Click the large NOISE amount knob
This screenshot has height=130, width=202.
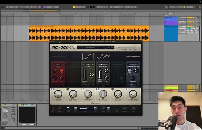pos(58,94)
